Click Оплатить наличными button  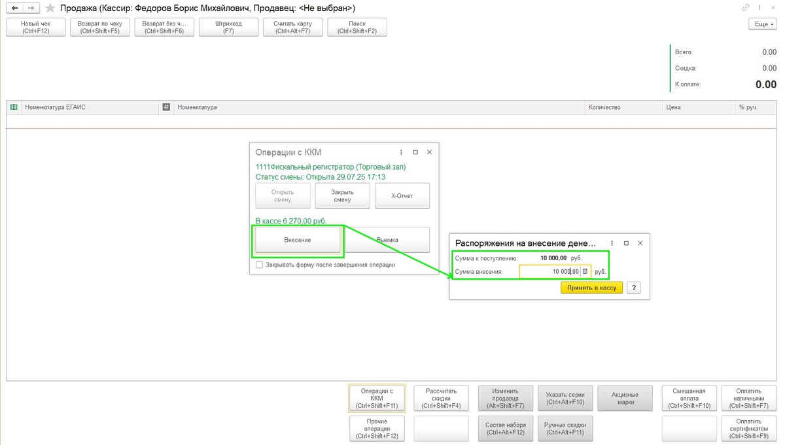748,398
